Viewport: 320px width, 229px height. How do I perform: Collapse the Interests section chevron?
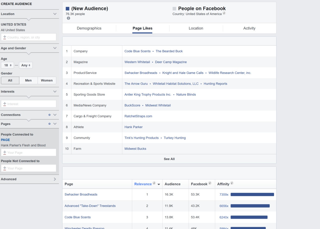pos(55,92)
